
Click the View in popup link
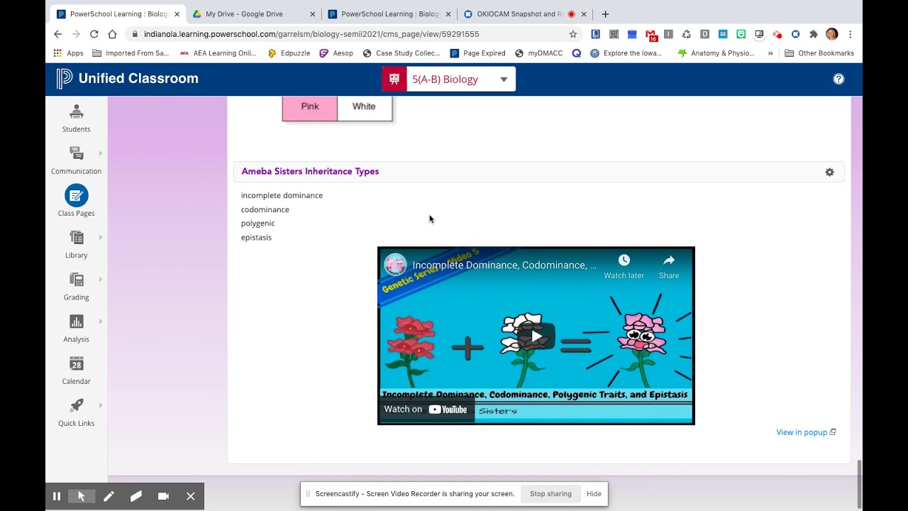806,432
